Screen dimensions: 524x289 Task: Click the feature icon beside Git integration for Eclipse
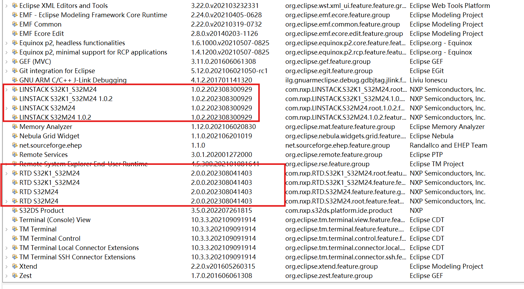15,71
